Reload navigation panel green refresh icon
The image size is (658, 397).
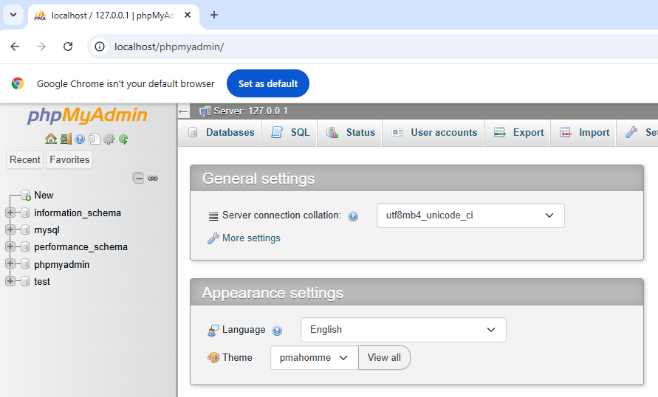point(123,139)
